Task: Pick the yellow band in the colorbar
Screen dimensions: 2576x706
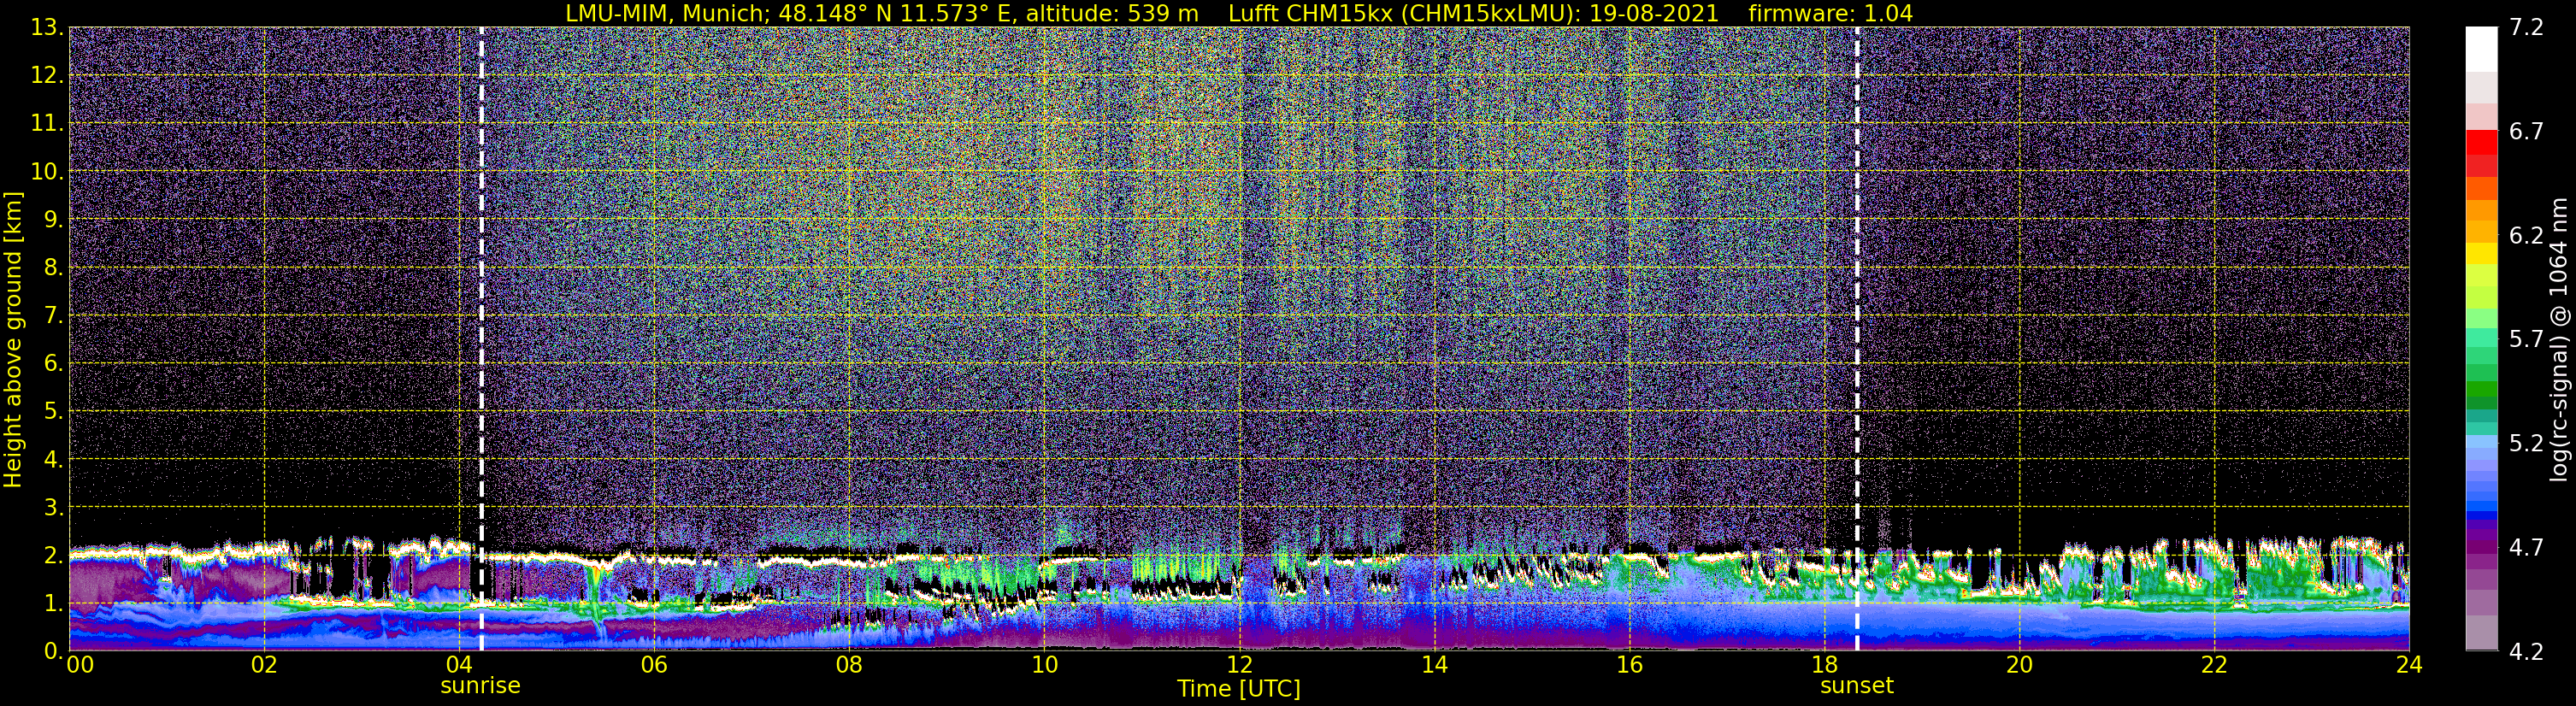Action: pyautogui.click(x=2482, y=254)
